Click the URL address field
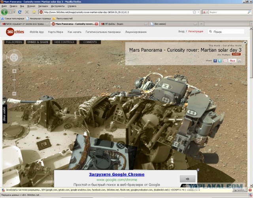Screen dimensions: 253x198 118,12
